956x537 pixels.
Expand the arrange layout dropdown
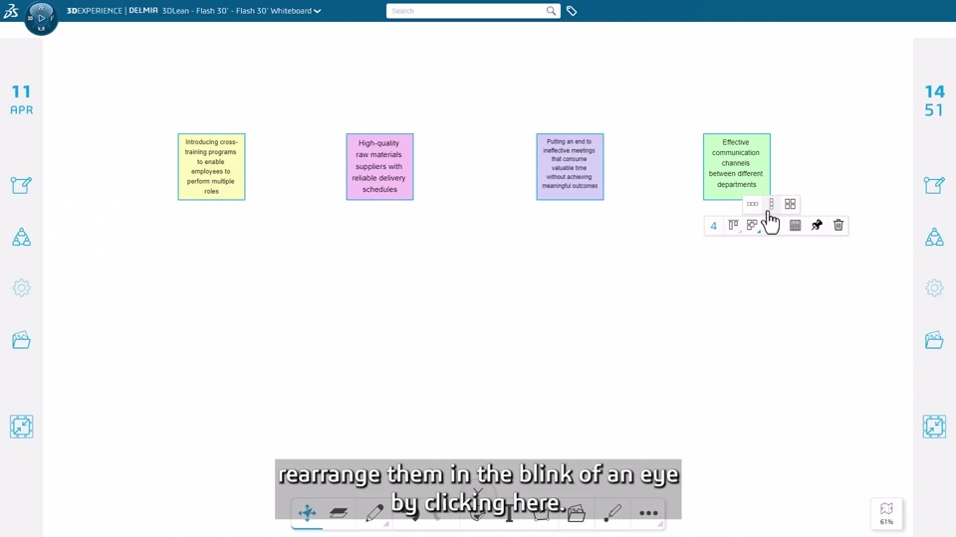pos(753,226)
